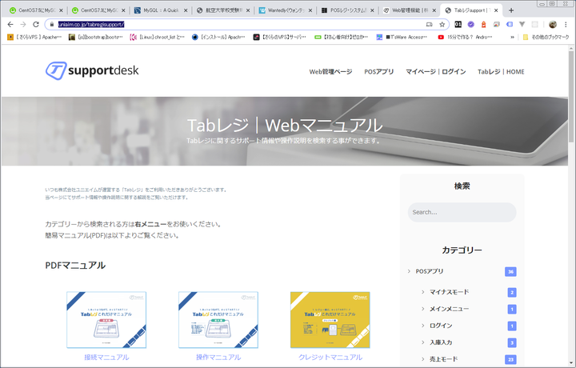Open the '15分で作る? Andro' YouTube bookmark
The height and width of the screenshot is (368, 576).
[465, 37]
